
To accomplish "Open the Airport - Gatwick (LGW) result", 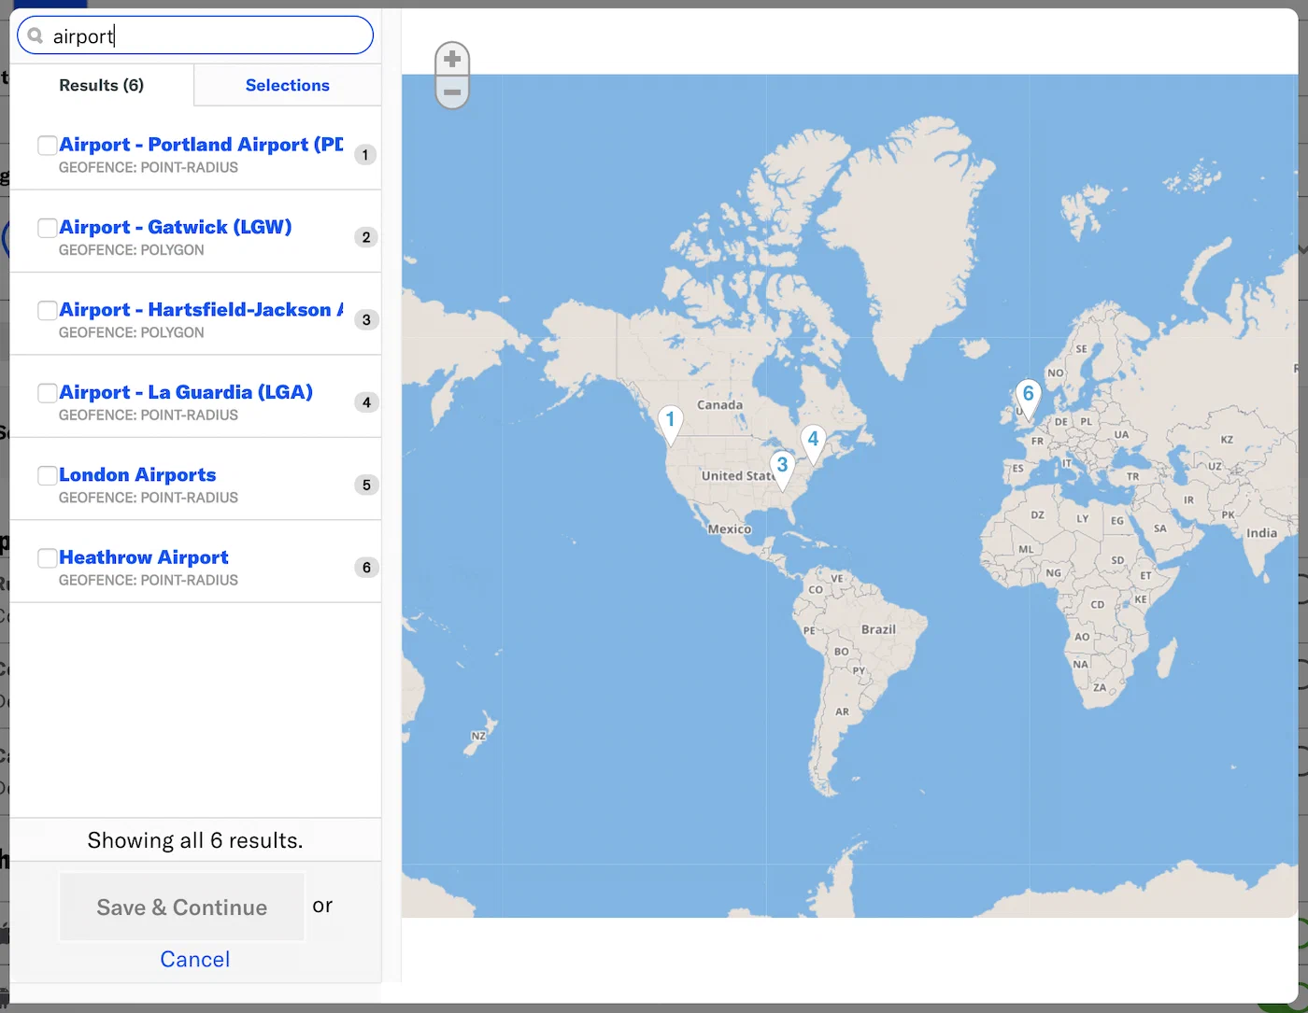I will (x=176, y=227).
